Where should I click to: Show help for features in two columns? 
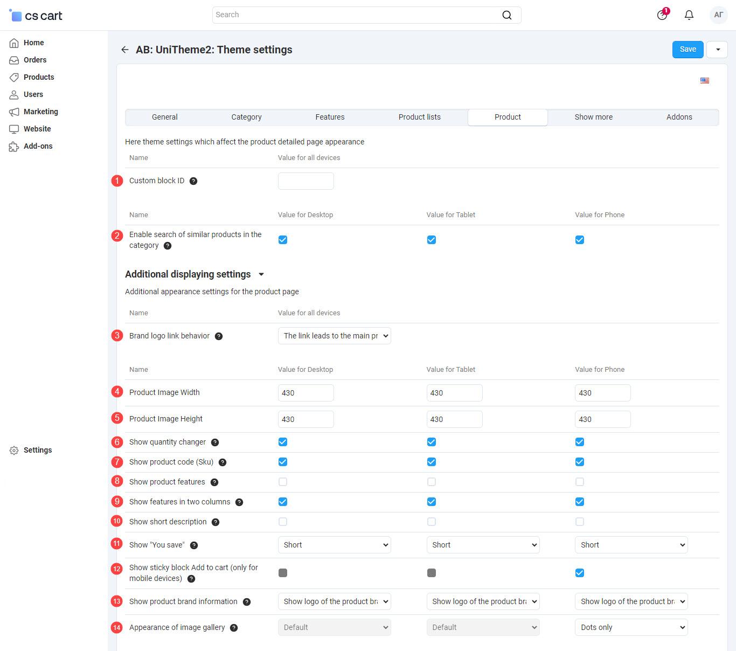pos(239,502)
